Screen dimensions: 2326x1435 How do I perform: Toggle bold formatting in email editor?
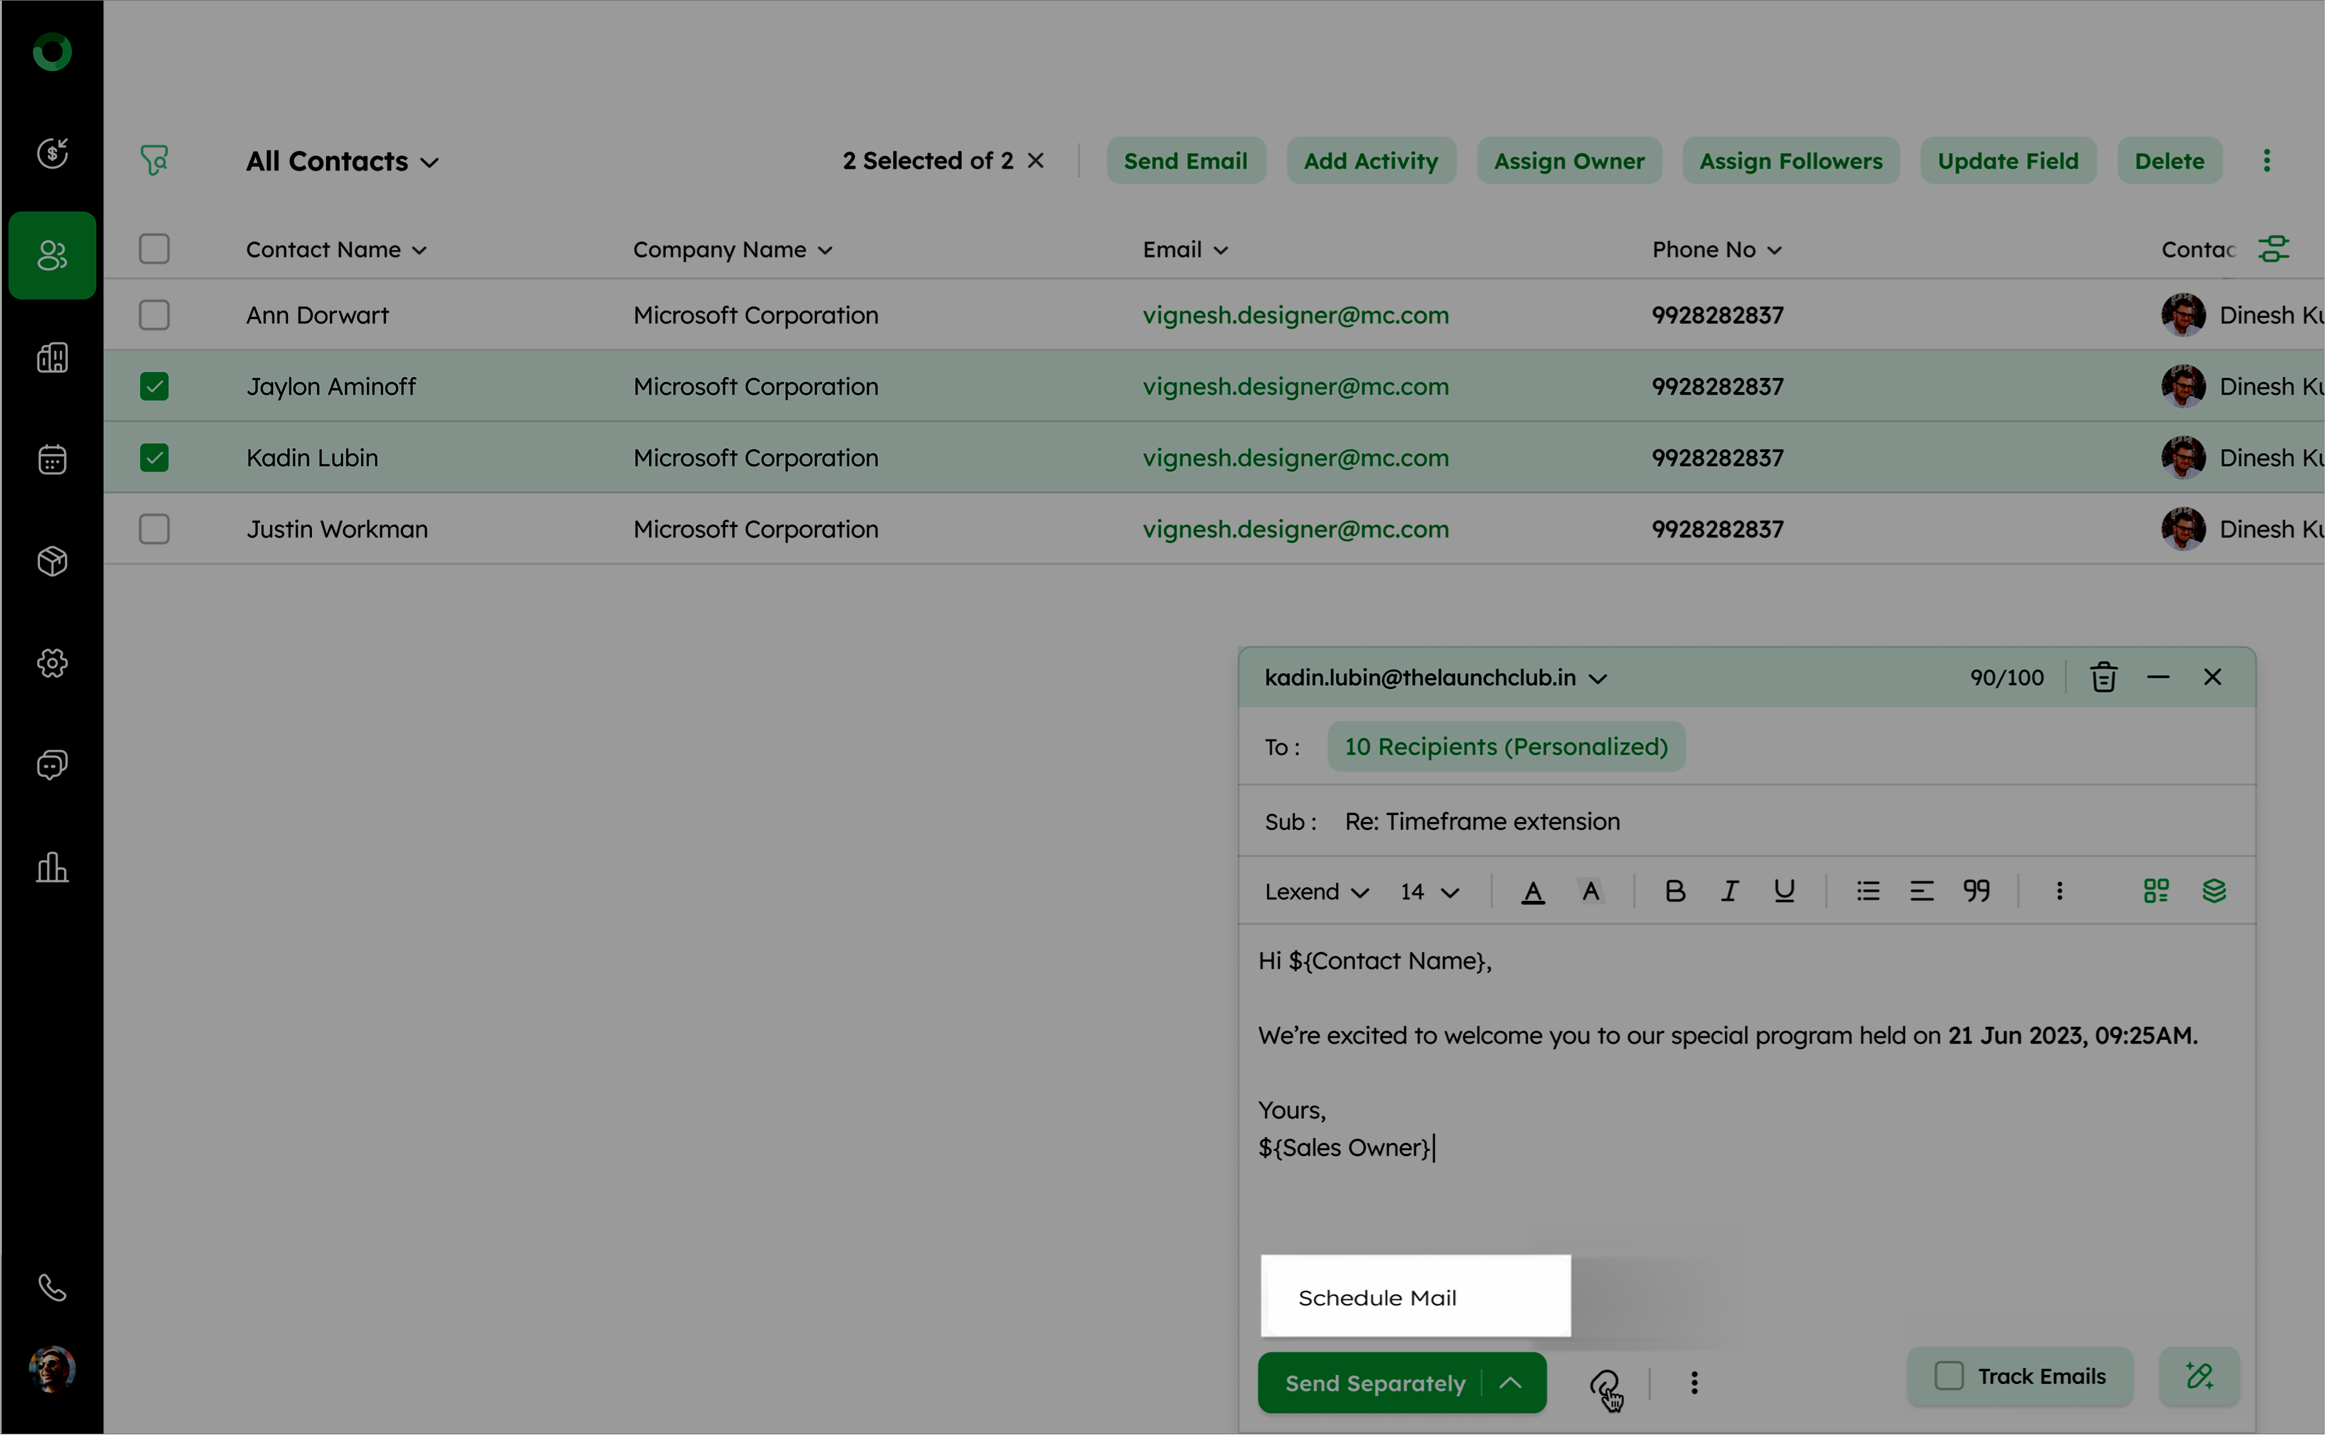click(x=1675, y=891)
